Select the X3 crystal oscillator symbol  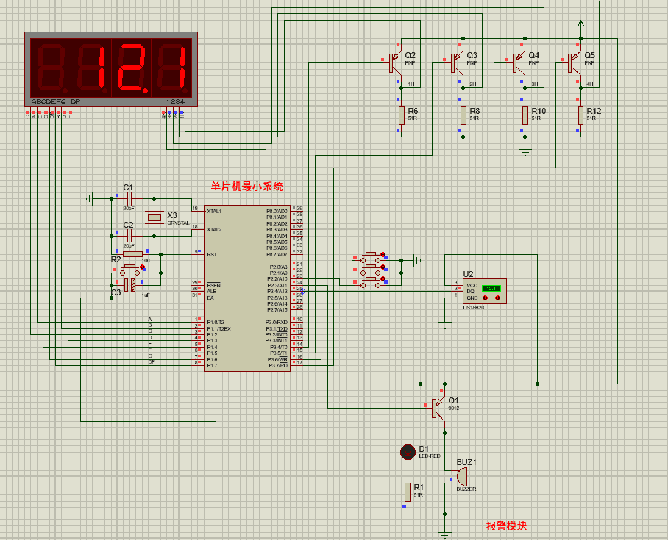tap(154, 217)
